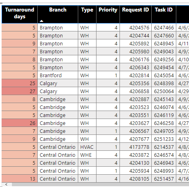Click the horizontal scrollbar left arrow
189x187 pixels.
click(x=6, y=184)
